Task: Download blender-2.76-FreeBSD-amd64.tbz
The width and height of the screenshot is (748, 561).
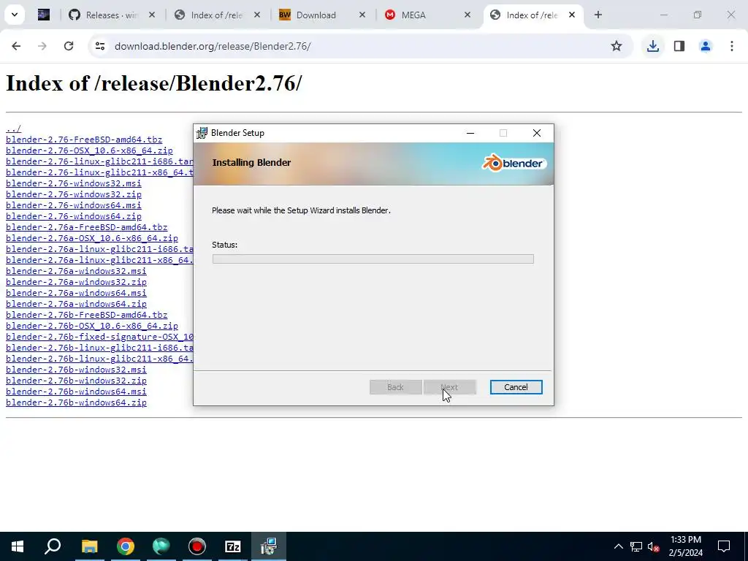Action: pyautogui.click(x=84, y=140)
